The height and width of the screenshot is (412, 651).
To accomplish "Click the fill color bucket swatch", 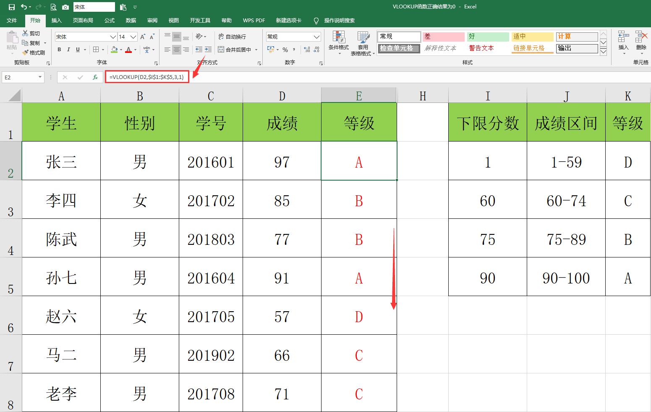I will (x=114, y=50).
